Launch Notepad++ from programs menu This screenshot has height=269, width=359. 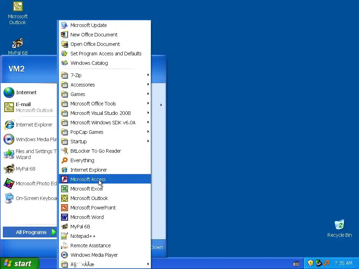pyautogui.click(x=105, y=236)
